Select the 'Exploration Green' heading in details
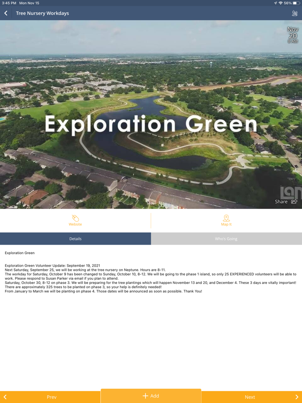Viewport: 302px width, 403px height. pyautogui.click(x=19, y=253)
